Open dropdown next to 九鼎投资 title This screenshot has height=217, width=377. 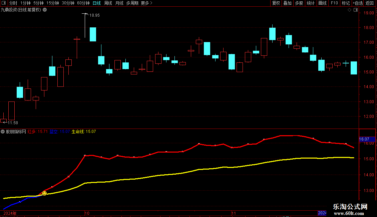pos(45,10)
